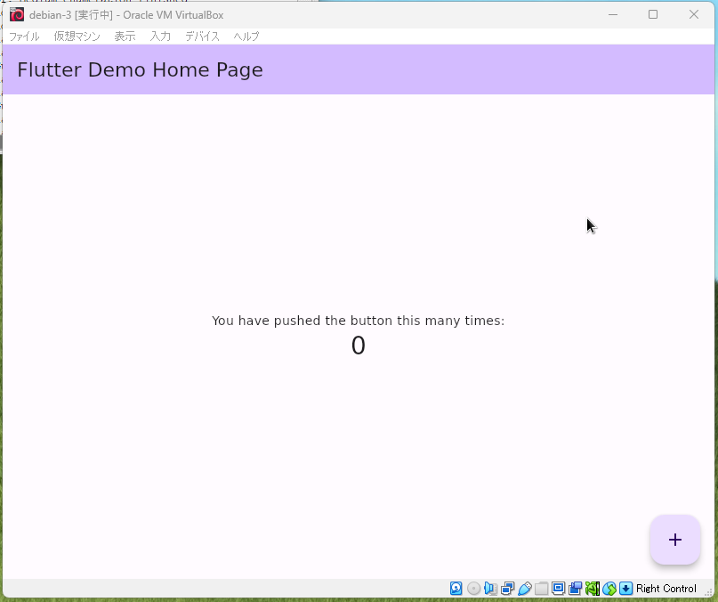
Task: Open the 仮想マシン menu
Action: tap(77, 37)
